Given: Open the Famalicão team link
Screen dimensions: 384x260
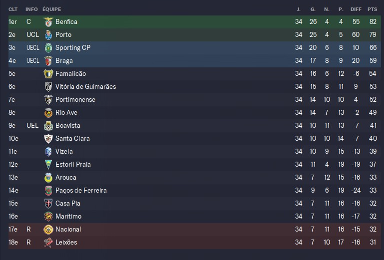Looking at the screenshot, I should point(71,74).
